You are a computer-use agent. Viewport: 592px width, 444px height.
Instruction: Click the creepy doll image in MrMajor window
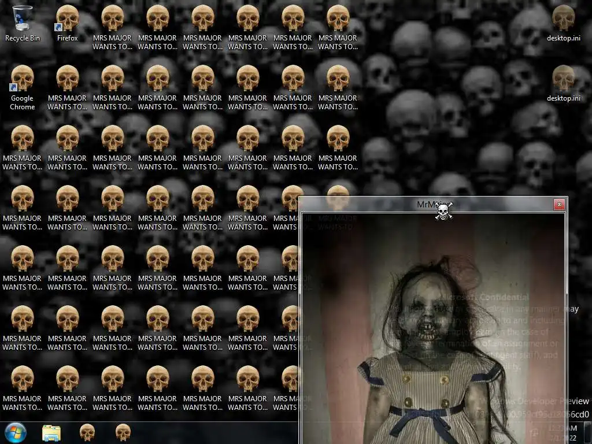434,328
